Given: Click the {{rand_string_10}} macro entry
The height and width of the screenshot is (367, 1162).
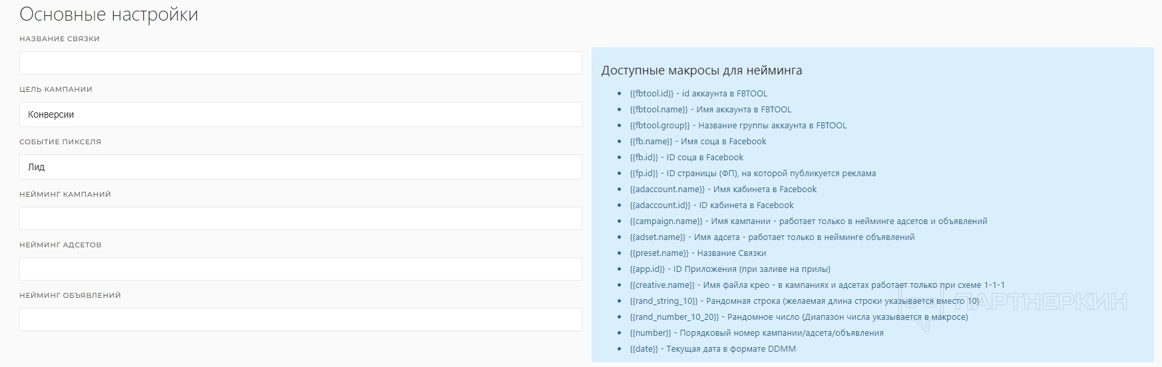Looking at the screenshot, I should (804, 301).
